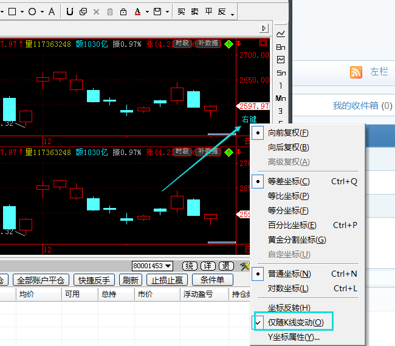Image resolution: width=395 pixels, height=346 pixels.
Task: Click the 'Bn' period icon
Action: tap(281, 47)
